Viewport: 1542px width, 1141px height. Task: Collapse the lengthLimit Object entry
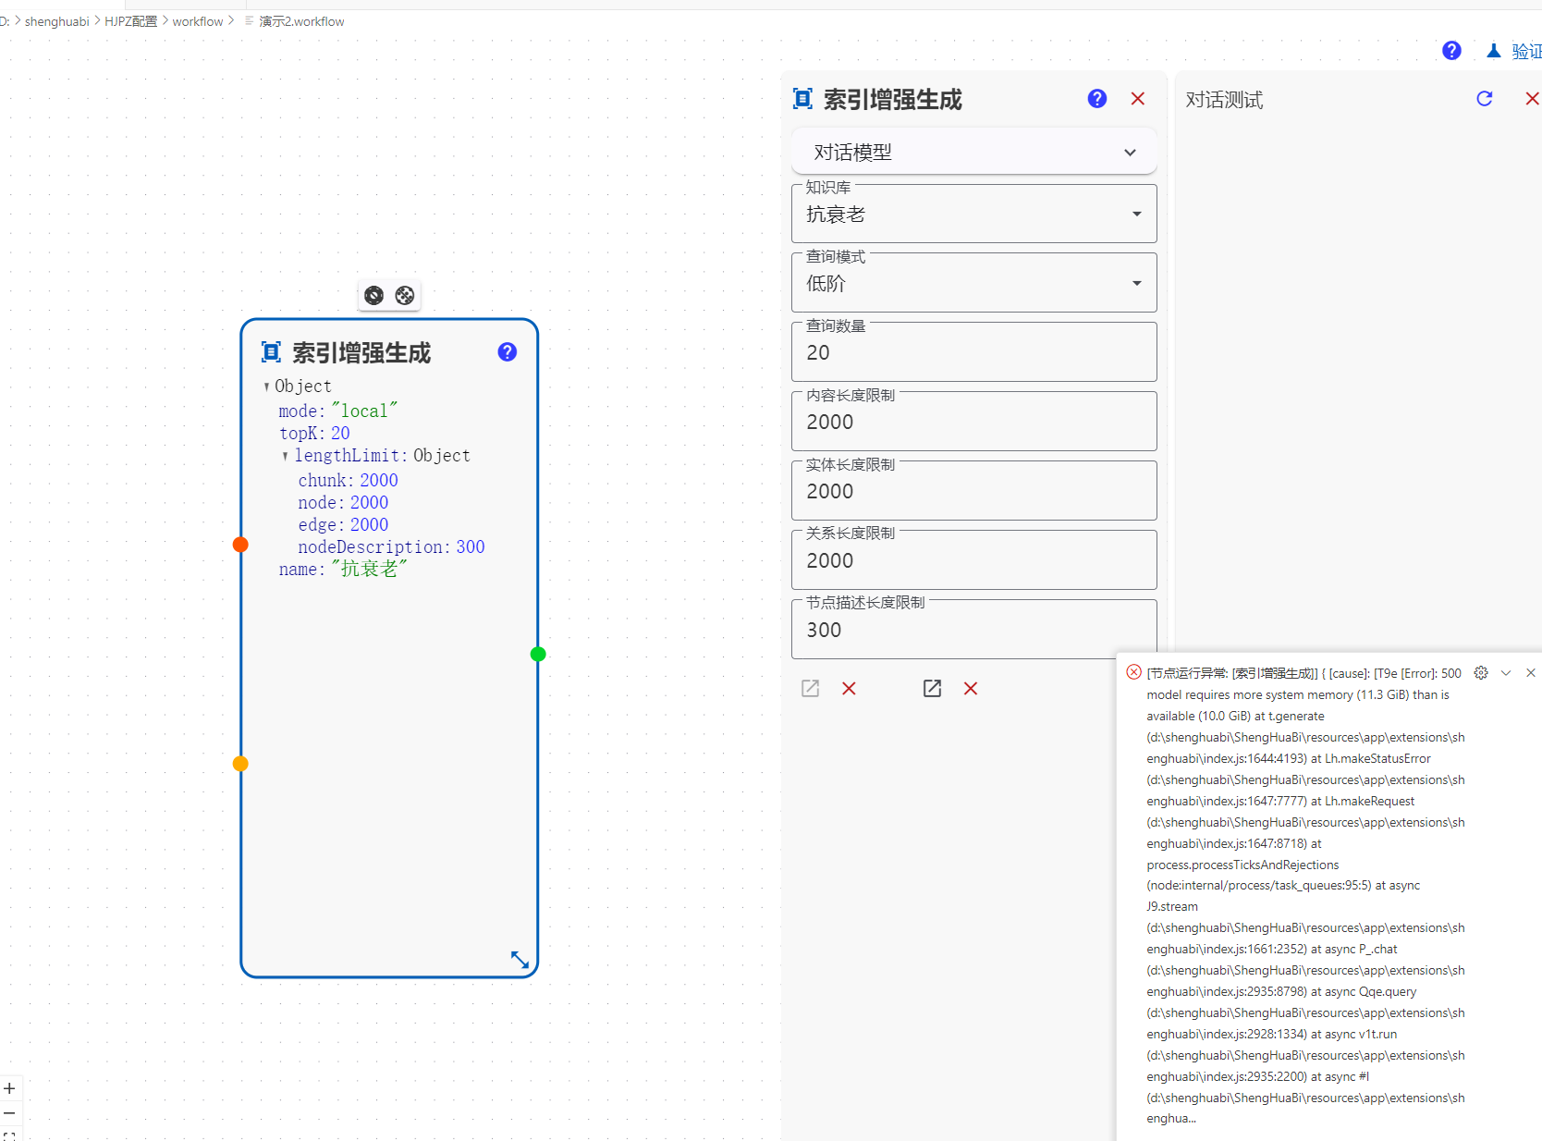tap(285, 456)
